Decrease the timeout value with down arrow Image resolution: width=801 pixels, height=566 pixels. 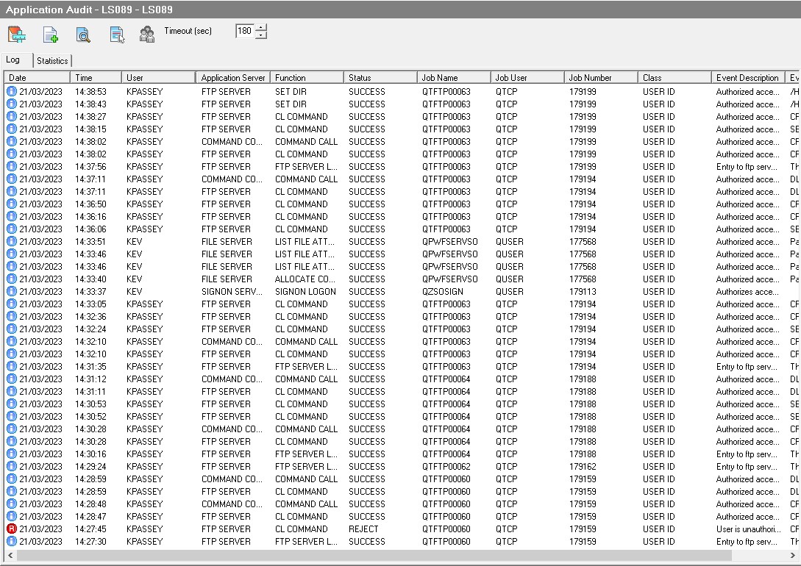[x=261, y=35]
